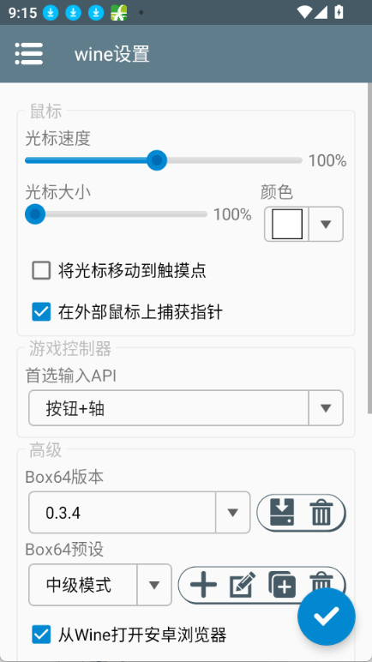This screenshot has height=662, width=372.
Task: Click the 光标速度 slider handle
Action: (x=157, y=160)
